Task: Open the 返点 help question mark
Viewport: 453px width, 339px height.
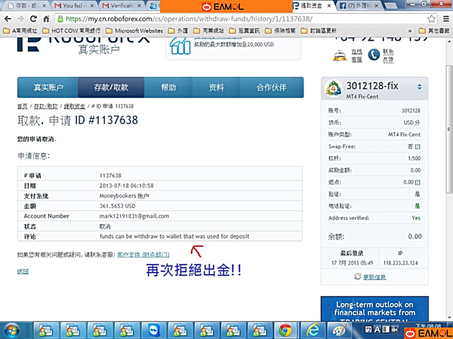Action: 418,182
